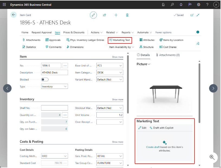This screenshot has height=168, width=221.
Task: Open the Marketing Text action
Action: pos(119,40)
